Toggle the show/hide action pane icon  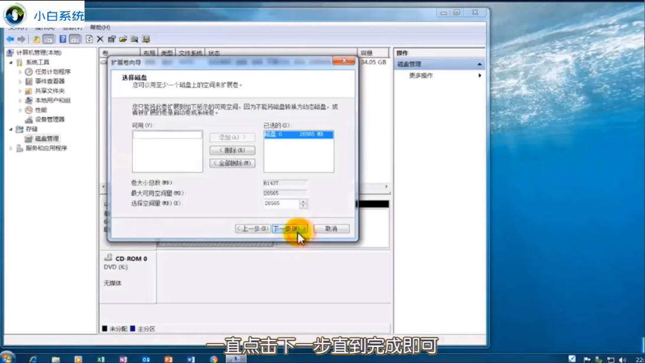pyautogui.click(x=74, y=39)
